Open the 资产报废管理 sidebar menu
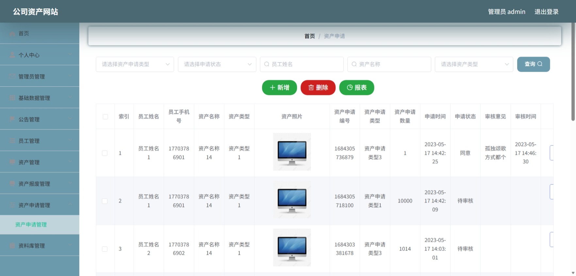Viewport: 576px width, 276px height. (40, 183)
